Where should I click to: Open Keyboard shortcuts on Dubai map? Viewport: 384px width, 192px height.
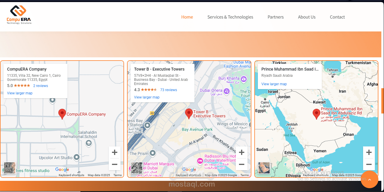[189, 175]
